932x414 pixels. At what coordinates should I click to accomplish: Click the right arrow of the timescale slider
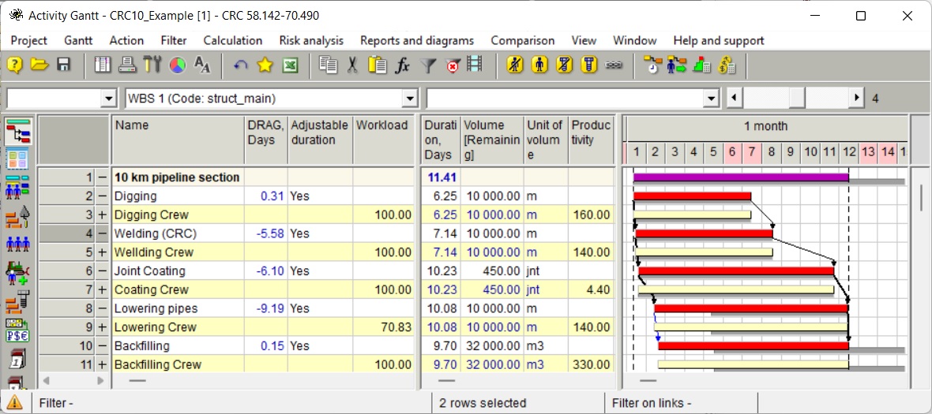pyautogui.click(x=856, y=98)
